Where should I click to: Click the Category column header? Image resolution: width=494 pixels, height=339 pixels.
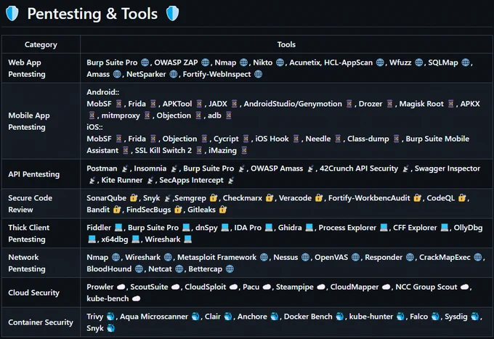point(41,44)
